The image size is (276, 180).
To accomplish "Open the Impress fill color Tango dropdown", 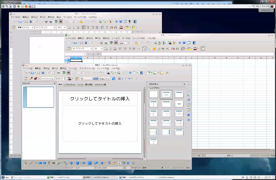I will tap(108, 79).
